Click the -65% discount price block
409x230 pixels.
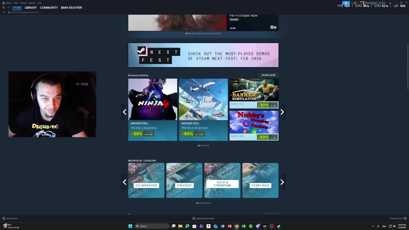tap(193, 134)
